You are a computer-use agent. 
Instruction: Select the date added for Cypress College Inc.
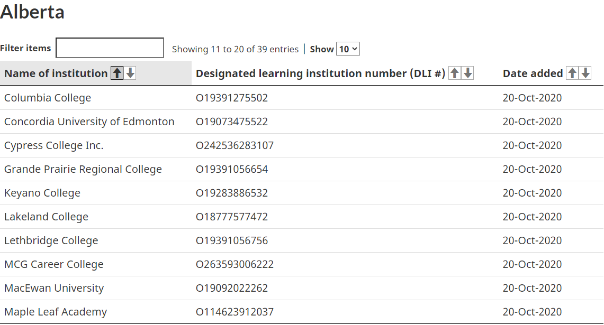[x=533, y=145]
